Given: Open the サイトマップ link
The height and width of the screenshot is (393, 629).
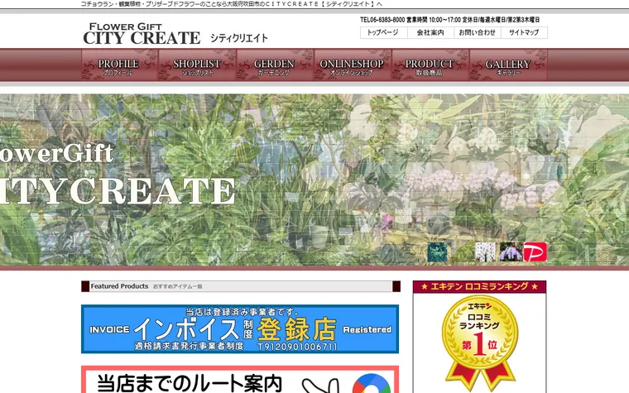Looking at the screenshot, I should click(524, 32).
